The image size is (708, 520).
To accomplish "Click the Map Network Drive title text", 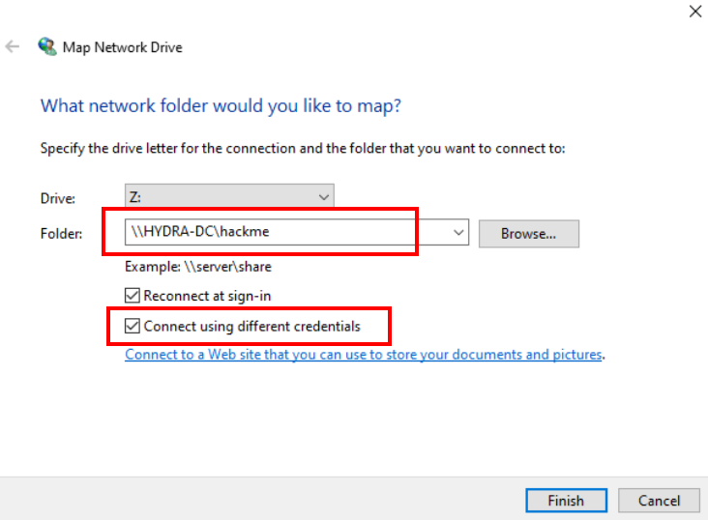I will [122, 46].
